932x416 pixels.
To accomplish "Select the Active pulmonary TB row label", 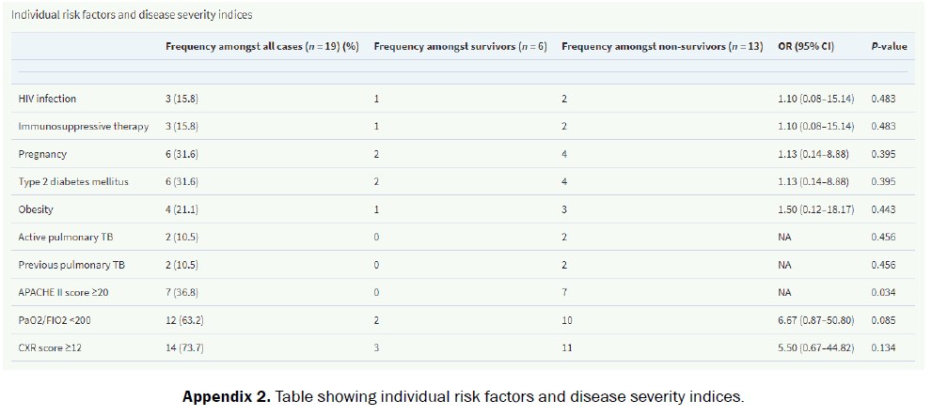I will (x=60, y=238).
